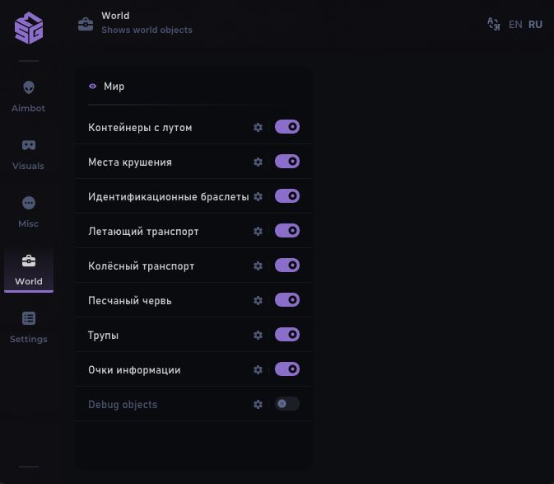This screenshot has width=554, height=484.
Task: Disable the Очки информации toggle
Action: [286, 369]
